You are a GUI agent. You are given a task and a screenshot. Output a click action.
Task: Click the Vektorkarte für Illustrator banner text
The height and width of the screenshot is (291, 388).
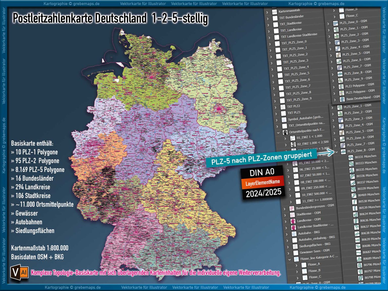(143, 4)
